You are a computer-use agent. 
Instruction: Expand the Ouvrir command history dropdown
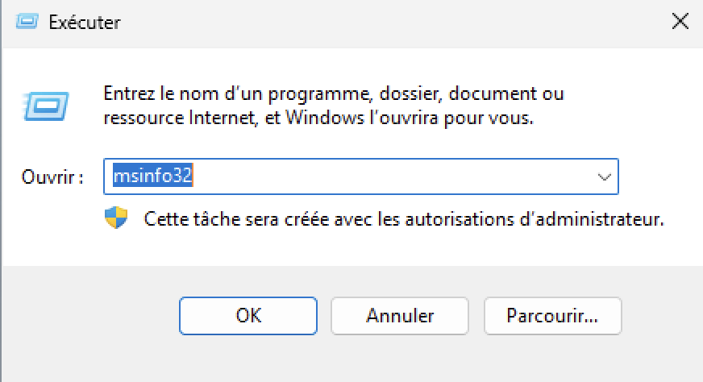click(x=605, y=176)
